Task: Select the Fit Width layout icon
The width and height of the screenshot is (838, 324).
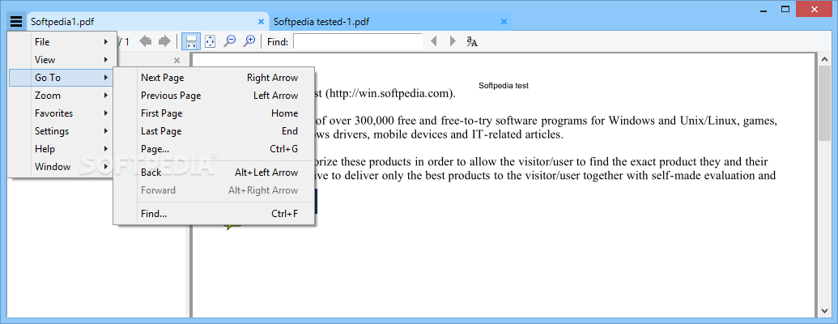Action: coord(191,41)
